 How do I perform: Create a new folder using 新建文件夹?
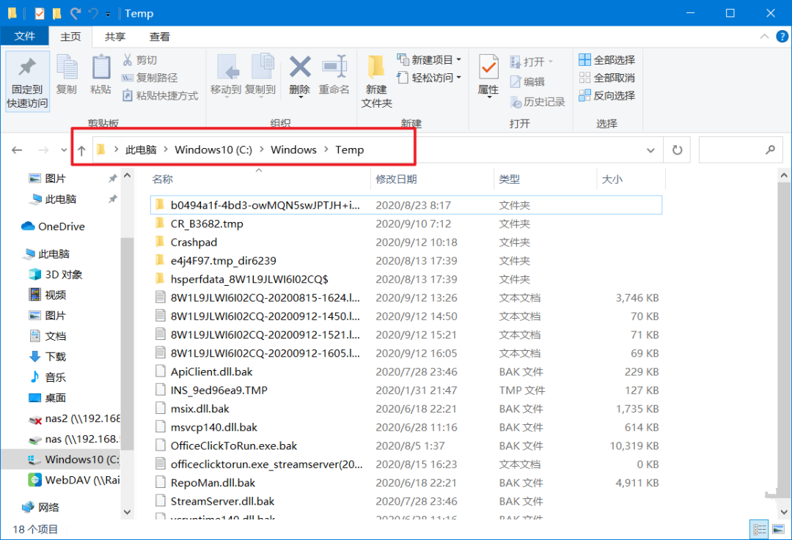(376, 79)
